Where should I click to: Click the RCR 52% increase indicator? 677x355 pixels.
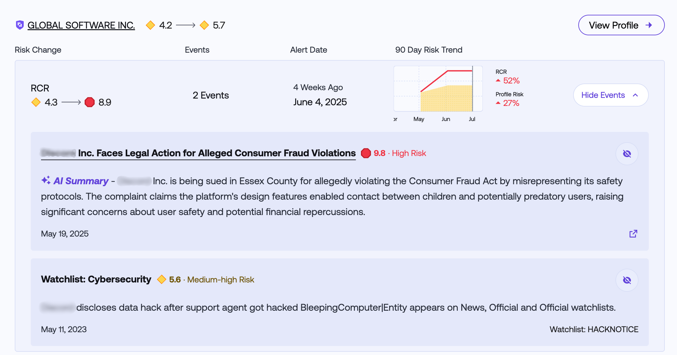[508, 80]
